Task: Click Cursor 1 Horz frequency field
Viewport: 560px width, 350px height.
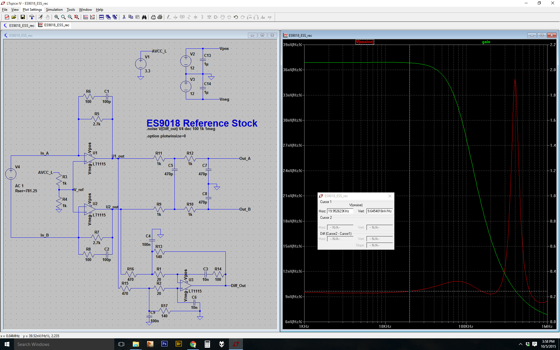Action: pos(340,211)
